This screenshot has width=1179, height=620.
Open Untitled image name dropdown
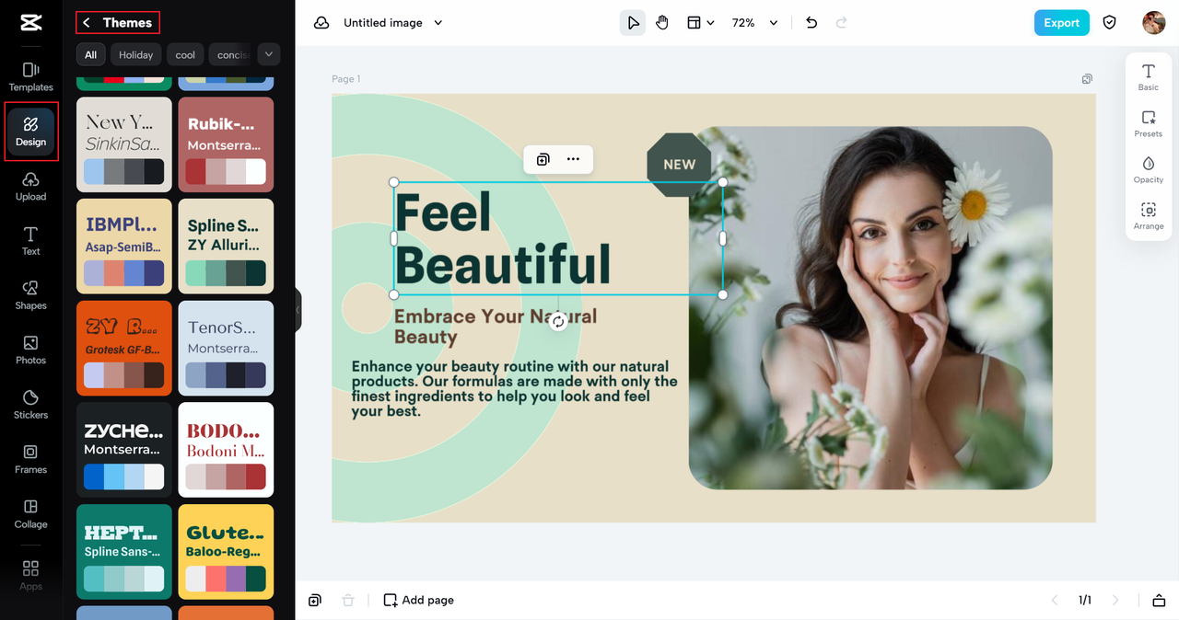click(393, 23)
